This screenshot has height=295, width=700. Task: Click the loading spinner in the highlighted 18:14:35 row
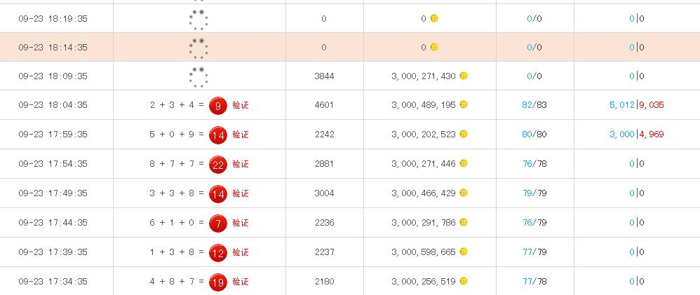[199, 48]
